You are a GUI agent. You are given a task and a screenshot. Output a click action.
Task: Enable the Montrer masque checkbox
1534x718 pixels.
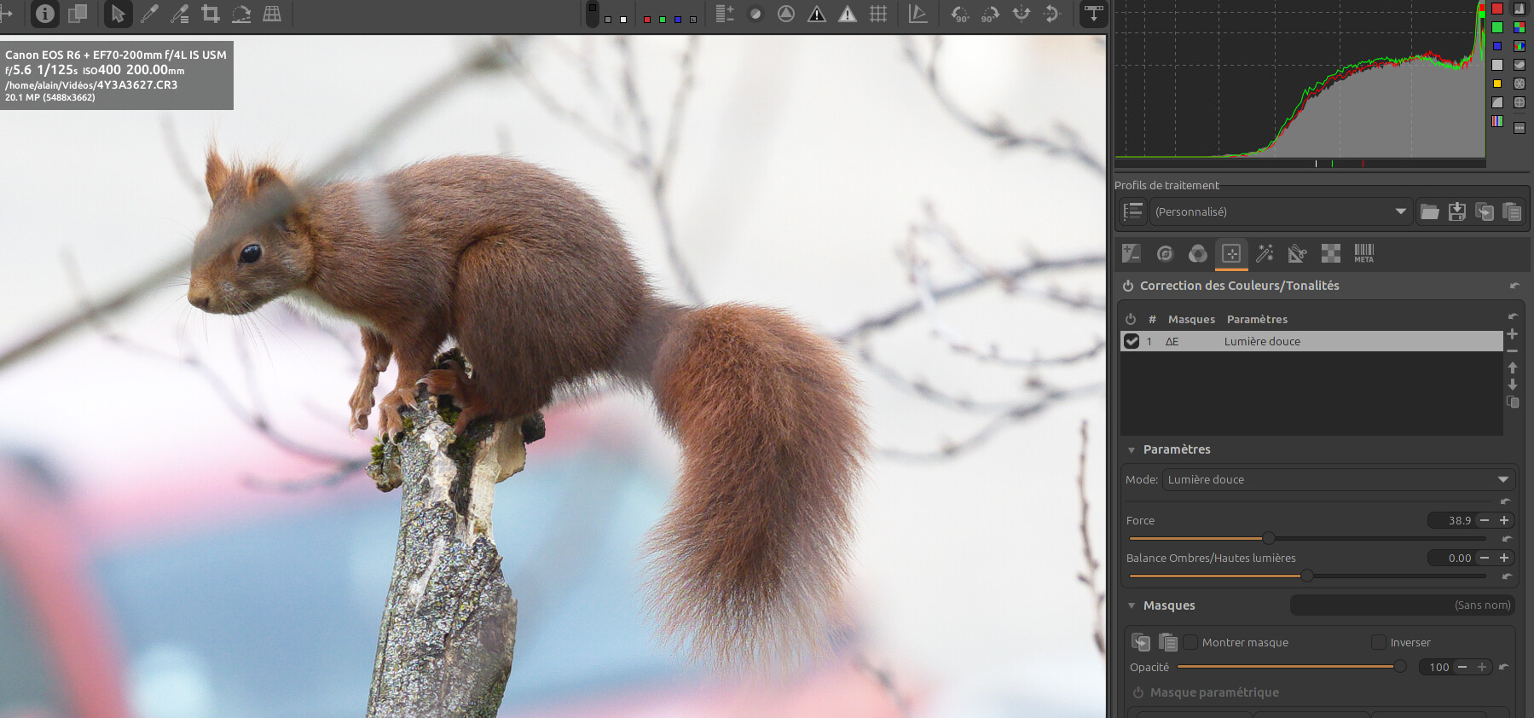[1190, 642]
